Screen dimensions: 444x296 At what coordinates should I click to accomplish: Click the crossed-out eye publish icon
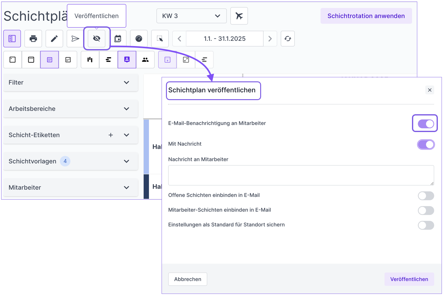[x=97, y=39]
